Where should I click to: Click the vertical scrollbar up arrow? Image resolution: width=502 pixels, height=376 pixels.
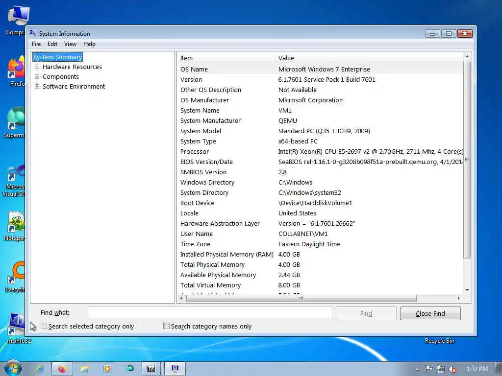tap(467, 57)
